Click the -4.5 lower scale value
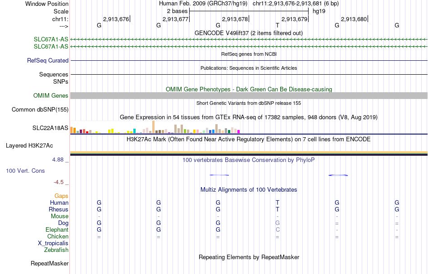428x274 pixels. pyautogui.click(x=59, y=182)
